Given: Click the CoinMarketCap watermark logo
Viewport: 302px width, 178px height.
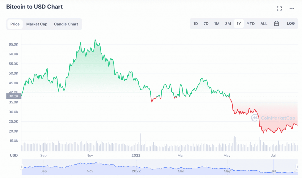Looking at the screenshot, I should (x=273, y=118).
